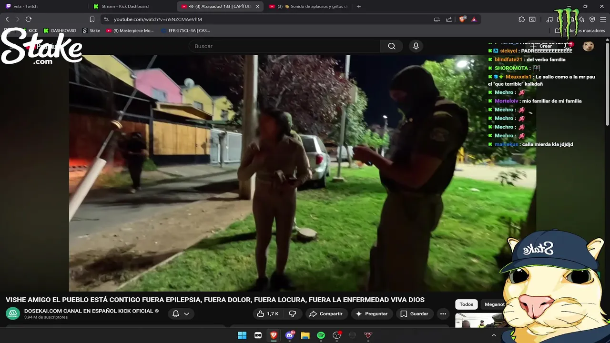Click the notification bell subscription button

[176, 314]
